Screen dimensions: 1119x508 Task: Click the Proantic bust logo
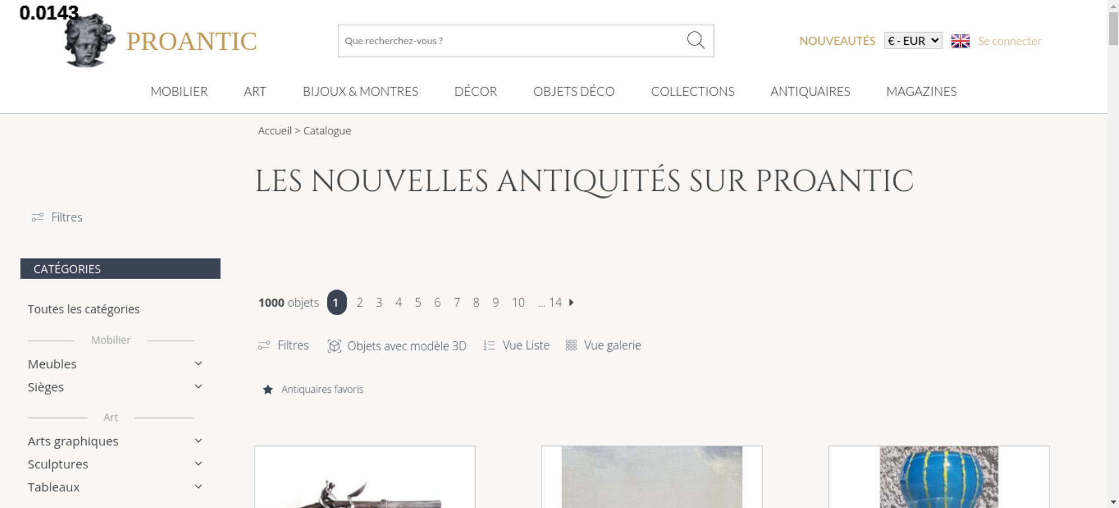pos(90,40)
